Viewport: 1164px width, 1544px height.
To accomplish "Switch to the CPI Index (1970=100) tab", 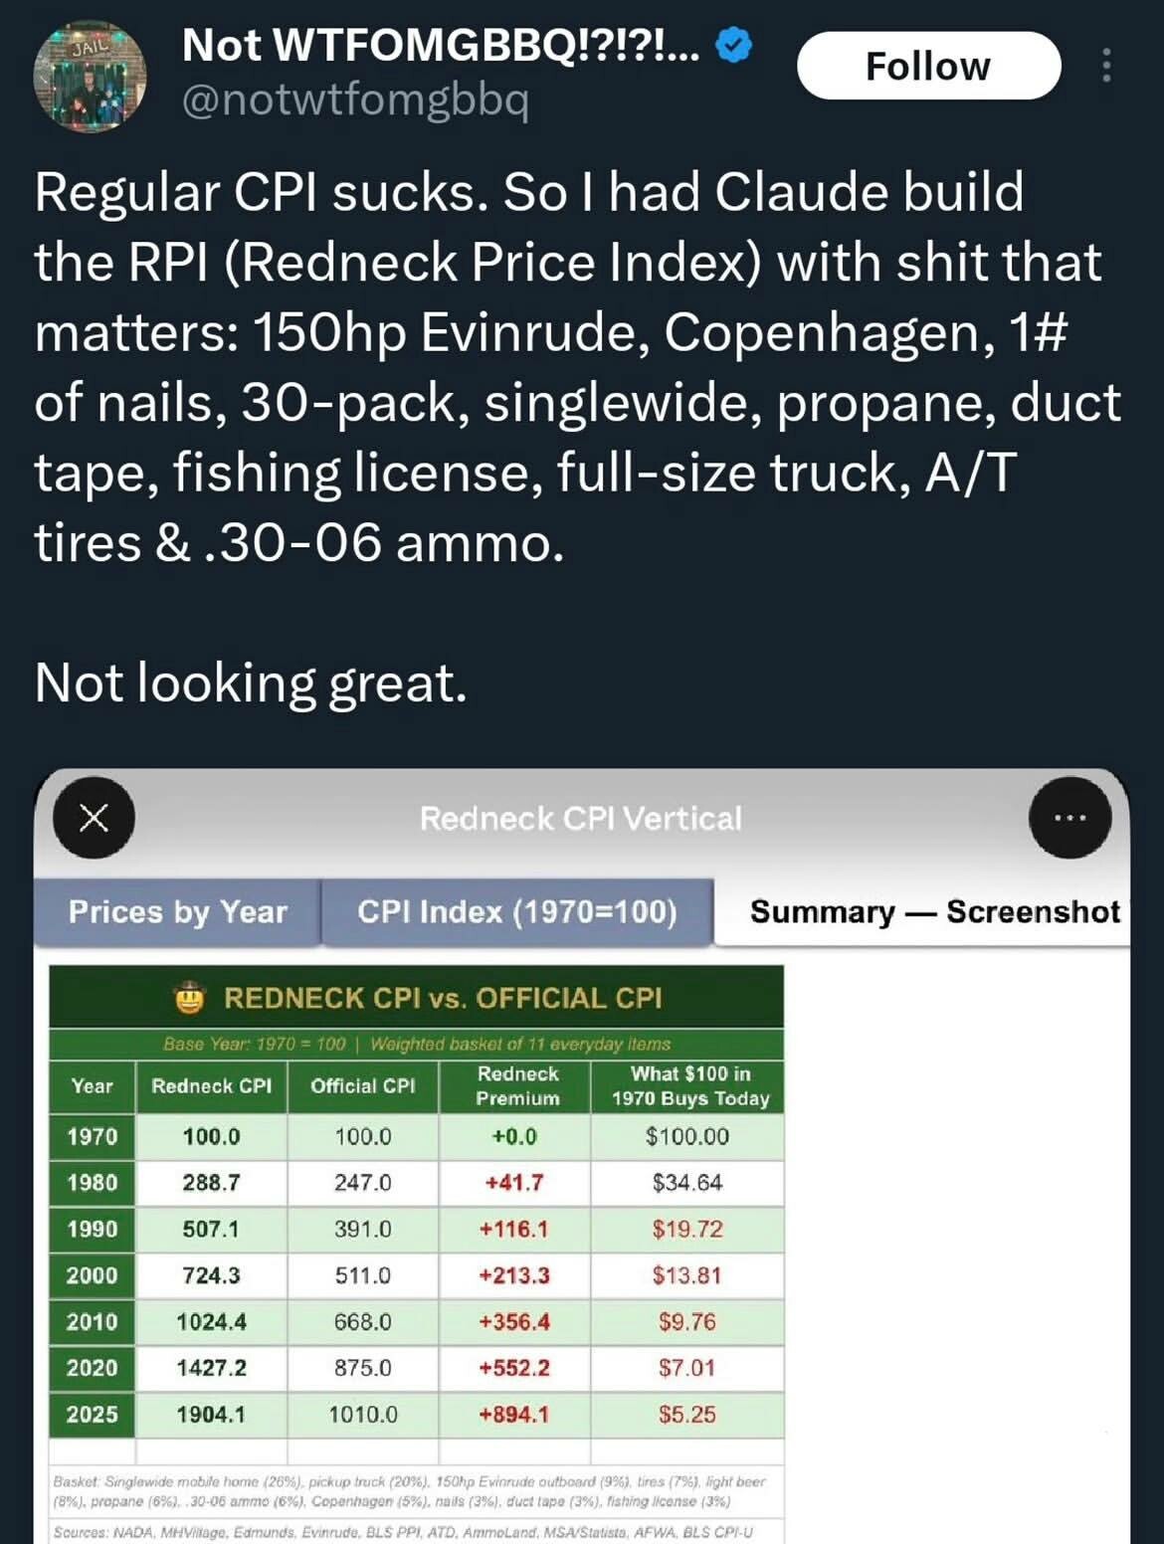I will tap(516, 911).
